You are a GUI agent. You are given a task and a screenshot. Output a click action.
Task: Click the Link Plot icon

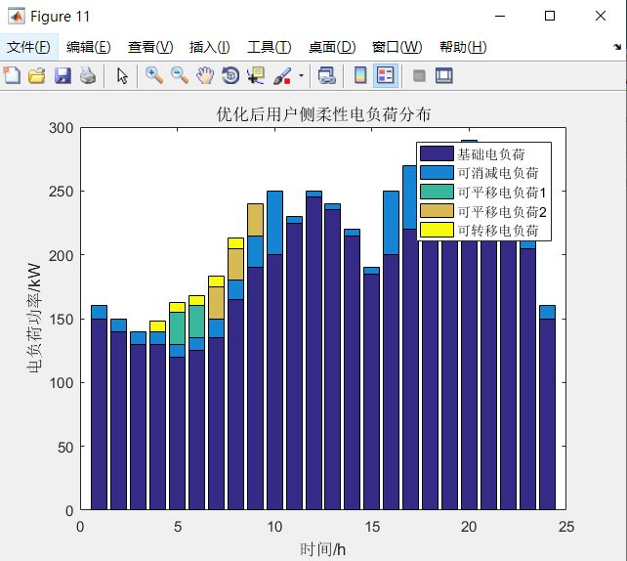coord(327,75)
